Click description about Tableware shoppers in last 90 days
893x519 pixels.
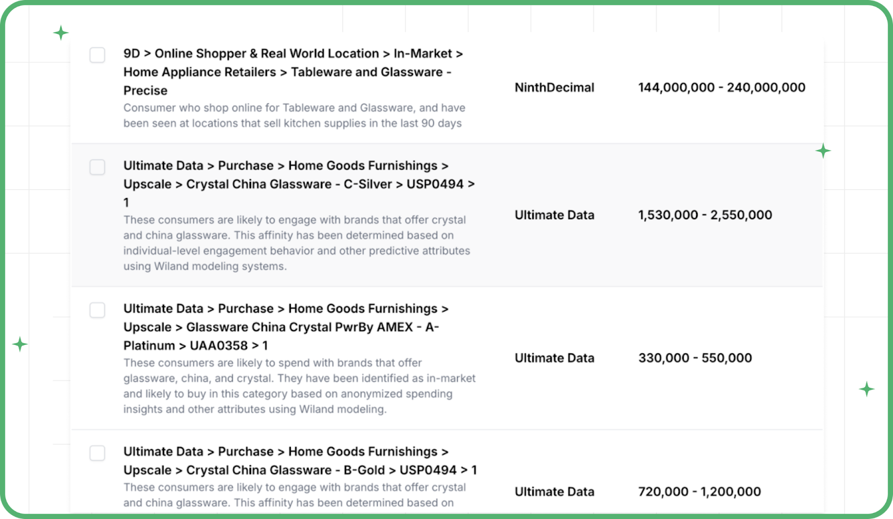coord(294,116)
